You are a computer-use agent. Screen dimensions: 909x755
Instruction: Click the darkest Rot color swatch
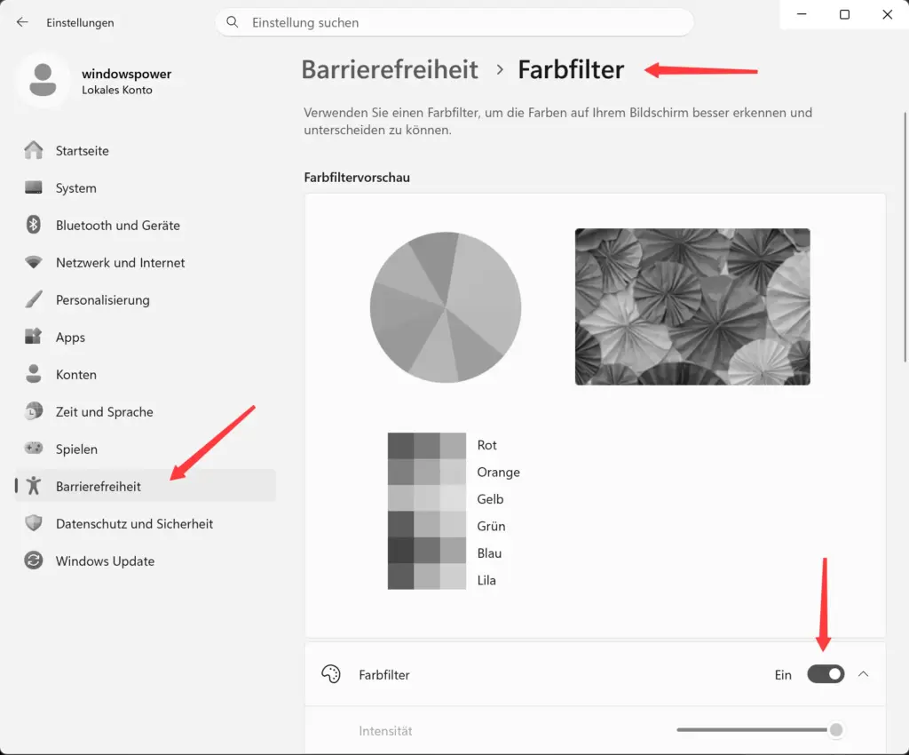pyautogui.click(x=400, y=445)
